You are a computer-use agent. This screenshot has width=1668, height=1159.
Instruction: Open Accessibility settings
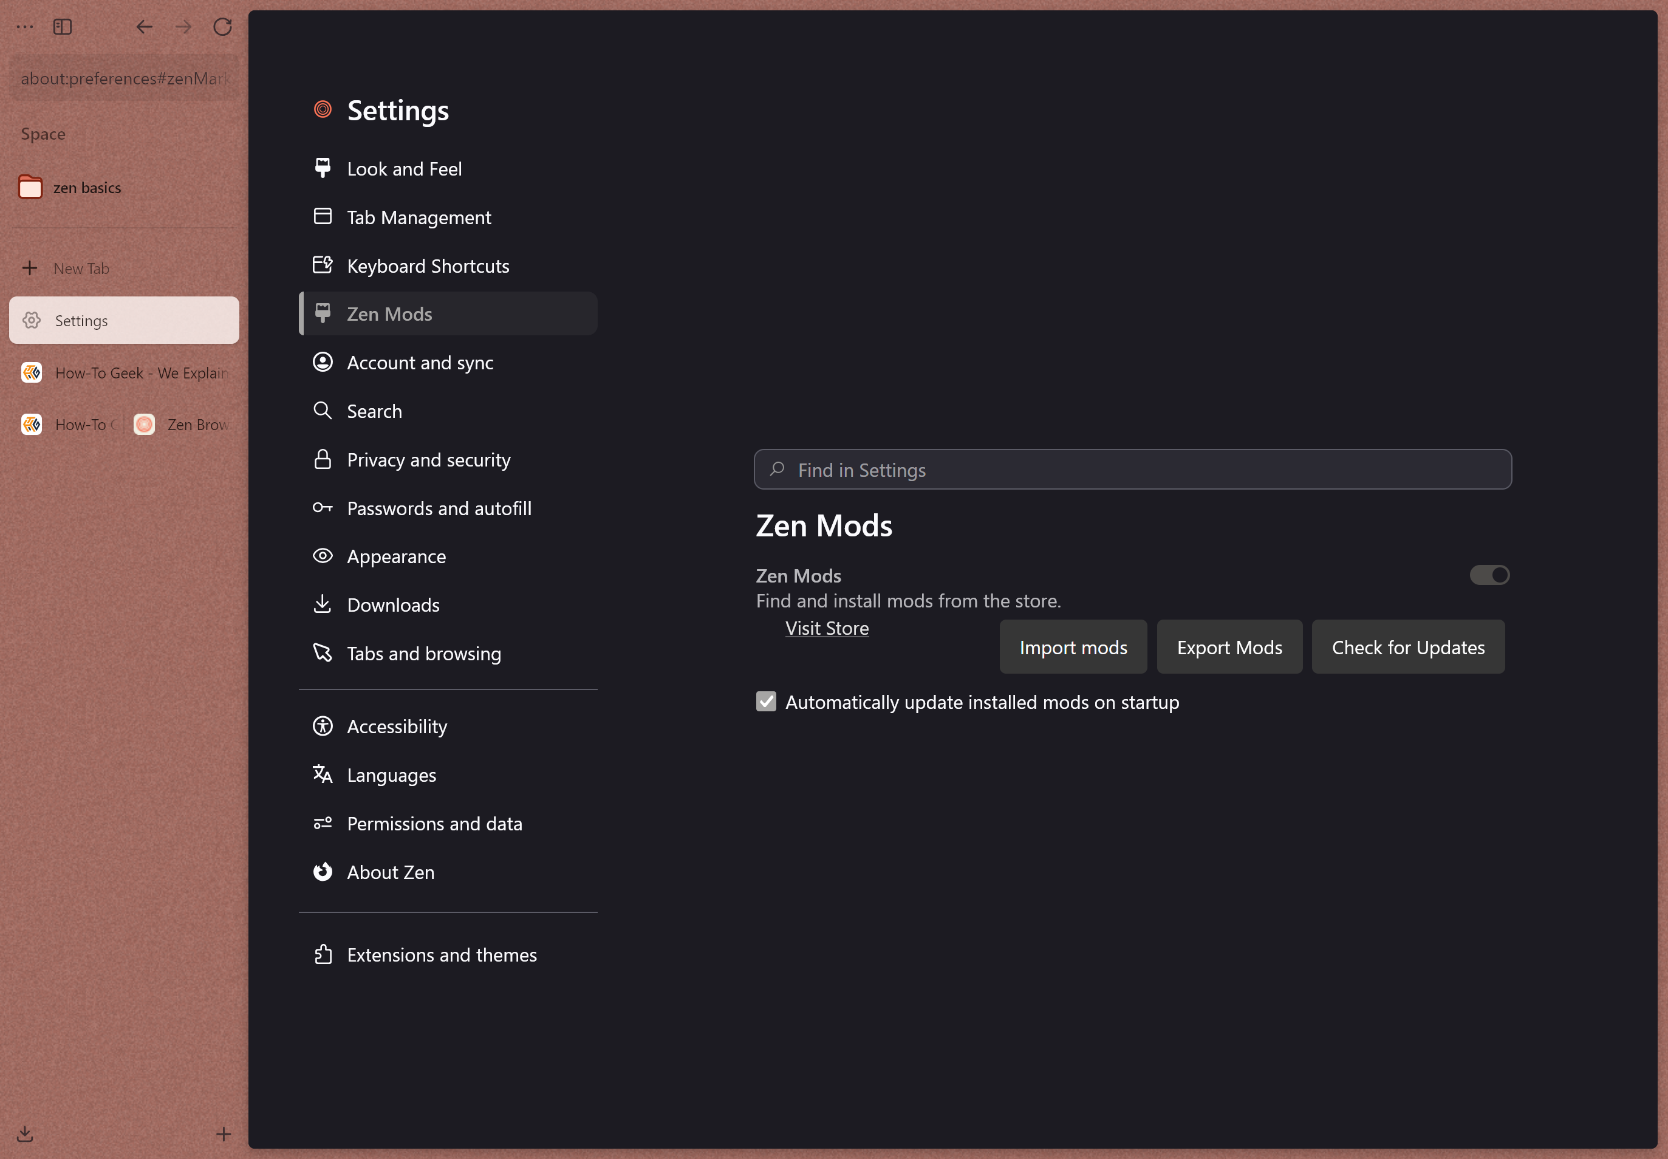448,726
